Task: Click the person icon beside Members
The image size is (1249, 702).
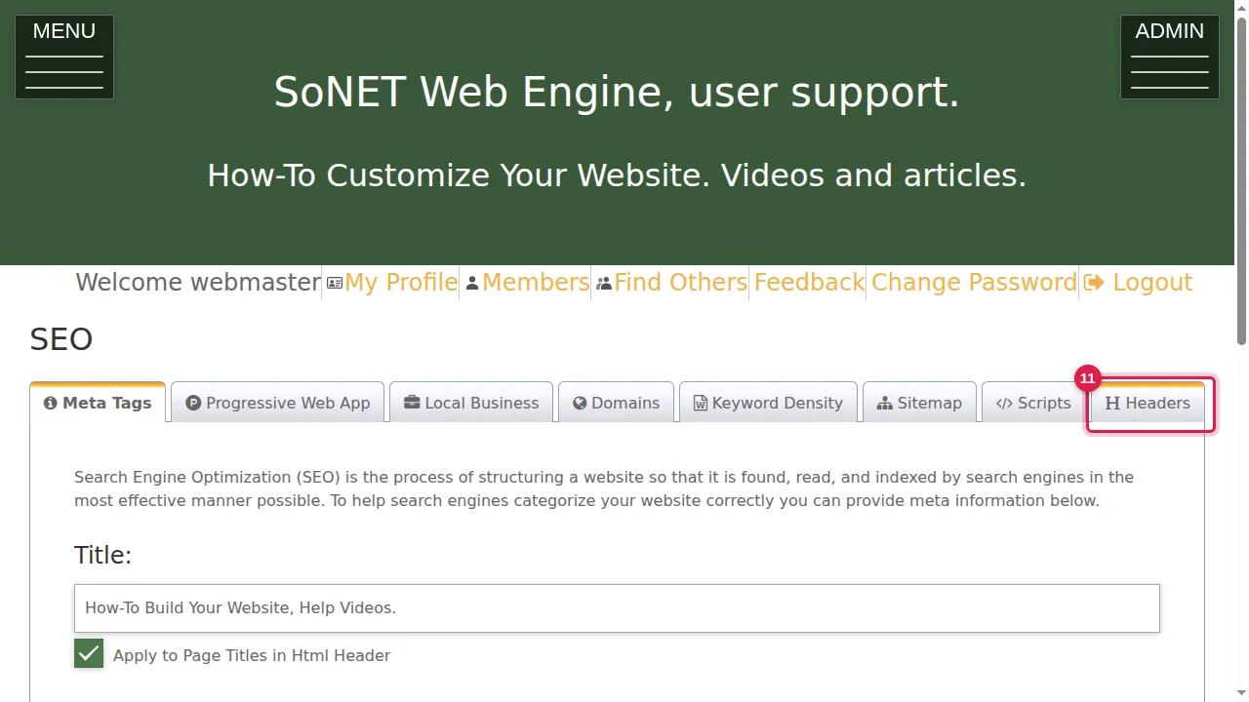Action: (472, 283)
